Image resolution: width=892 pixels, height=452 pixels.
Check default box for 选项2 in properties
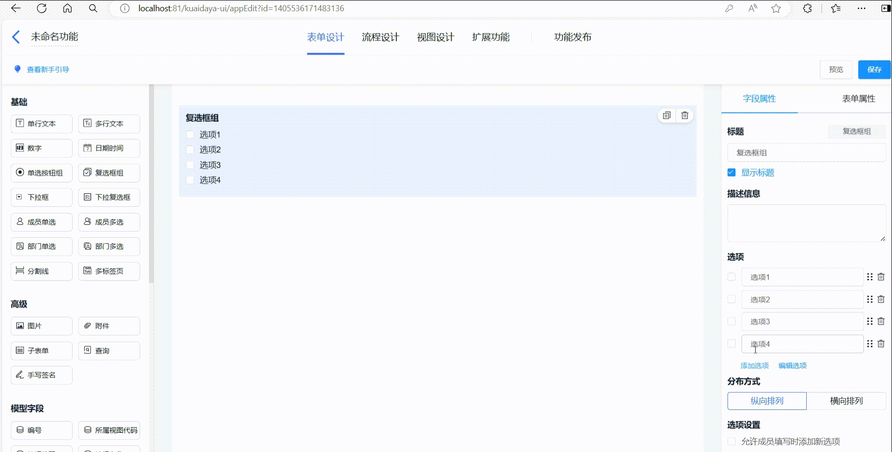point(731,299)
